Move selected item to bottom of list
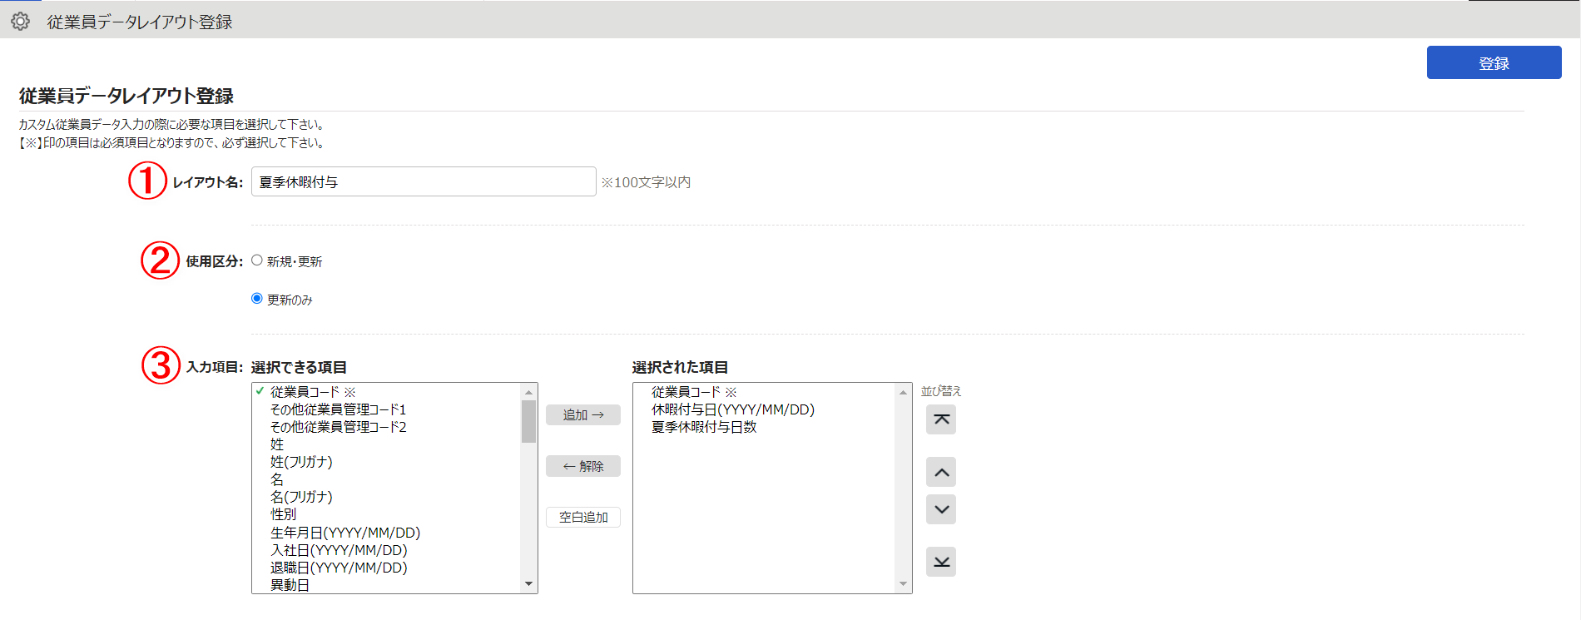The width and height of the screenshot is (1581, 620). [x=941, y=562]
